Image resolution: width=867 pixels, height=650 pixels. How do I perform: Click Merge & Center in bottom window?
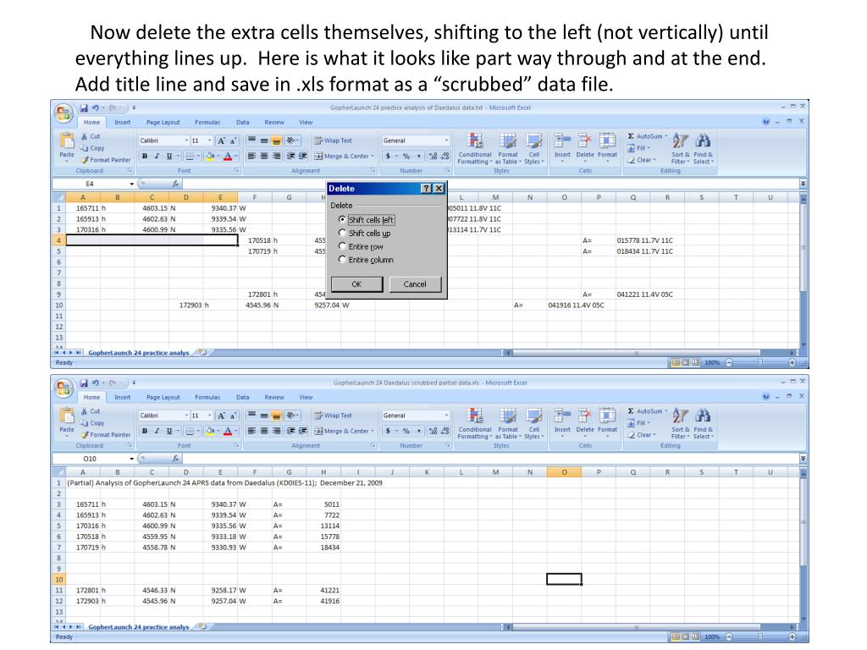click(344, 431)
